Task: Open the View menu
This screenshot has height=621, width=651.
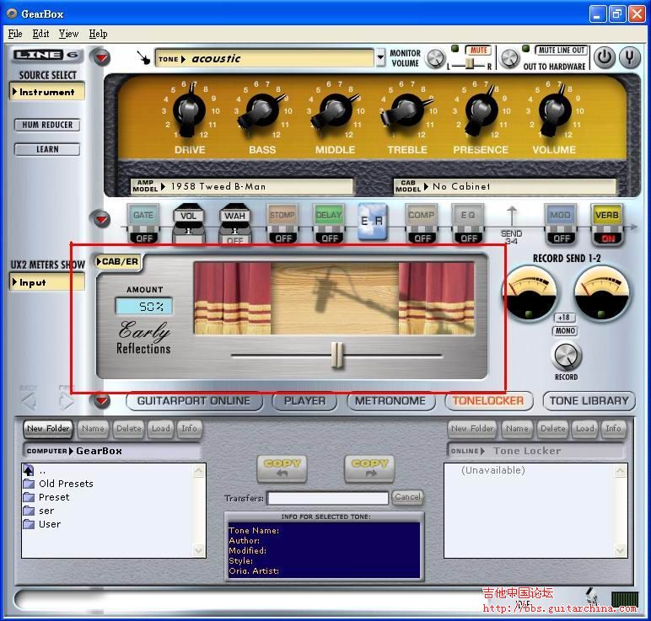Action: 68,34
